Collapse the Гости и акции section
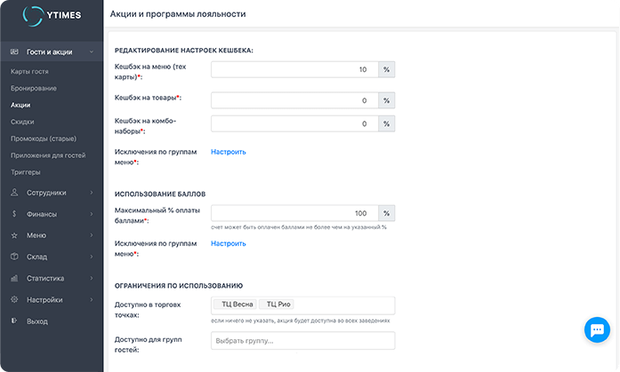Screen dimensions: 620x372 (x=92, y=52)
